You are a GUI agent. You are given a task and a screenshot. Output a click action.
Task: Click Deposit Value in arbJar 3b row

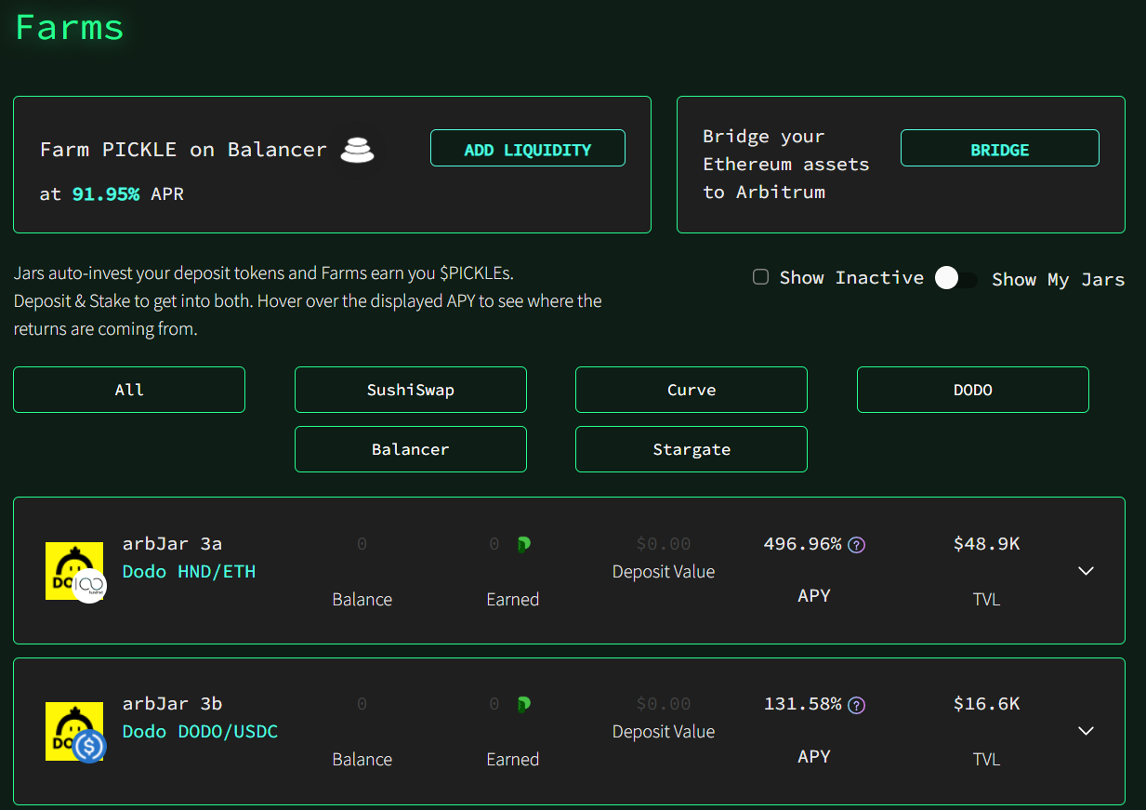pos(664,732)
